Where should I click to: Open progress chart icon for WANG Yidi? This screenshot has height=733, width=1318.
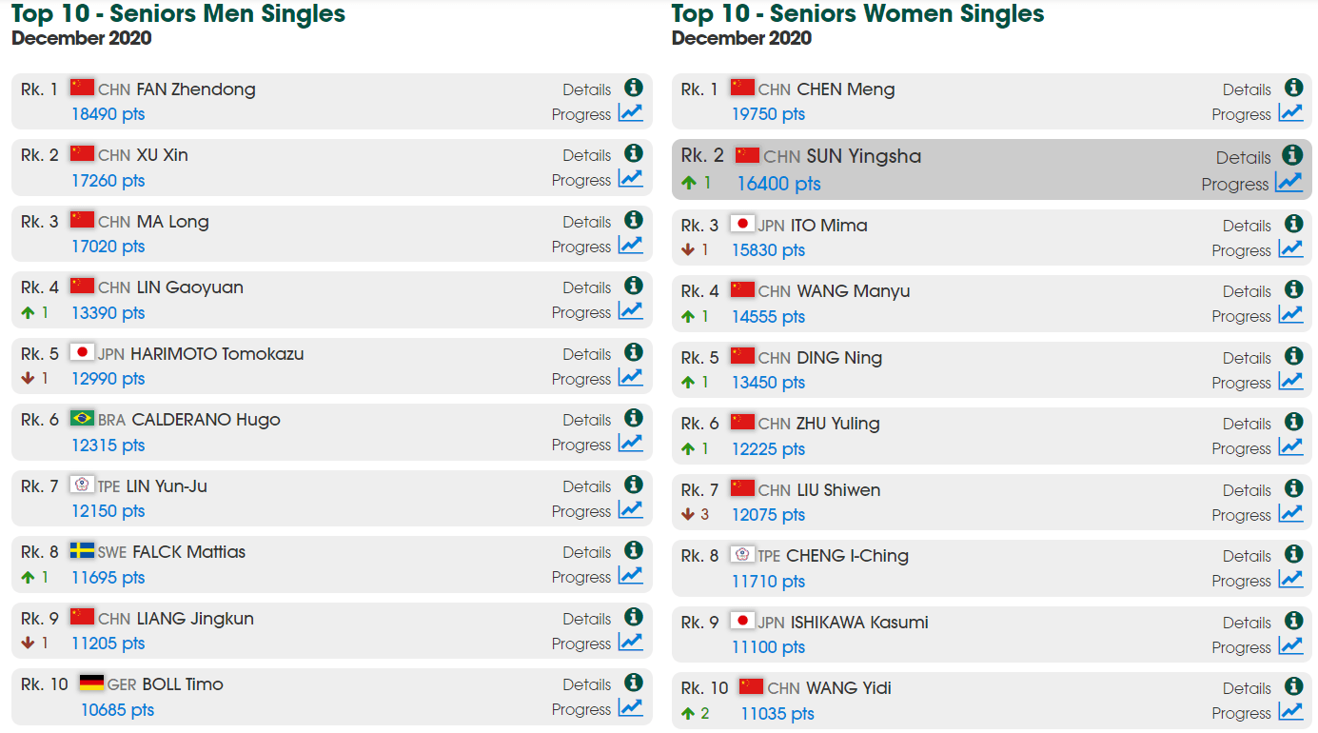click(x=1290, y=711)
